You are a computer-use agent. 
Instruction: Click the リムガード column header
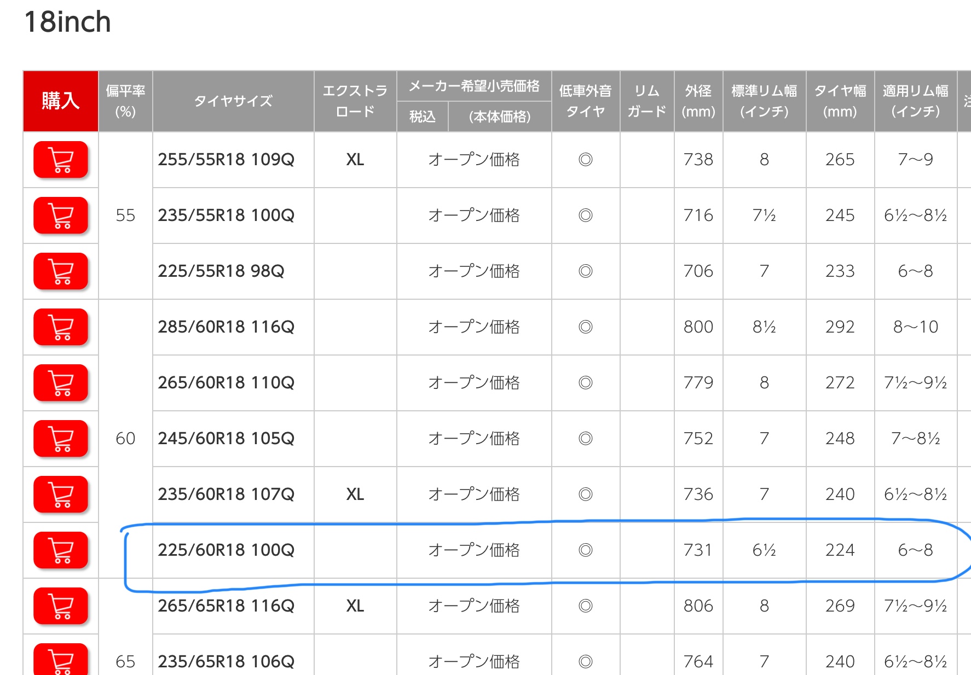[647, 101]
